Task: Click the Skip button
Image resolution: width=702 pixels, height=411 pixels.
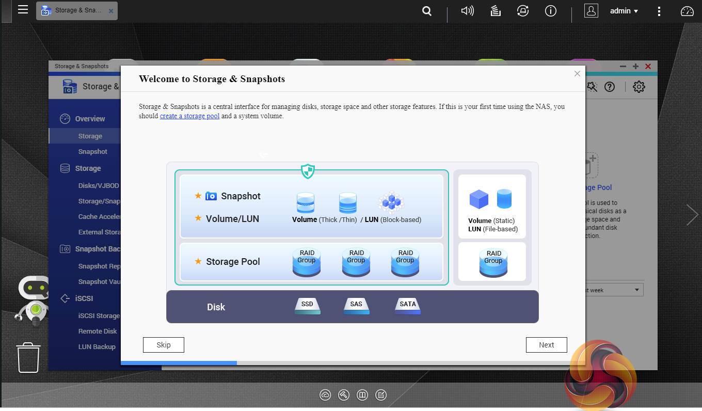Action: [x=164, y=345]
